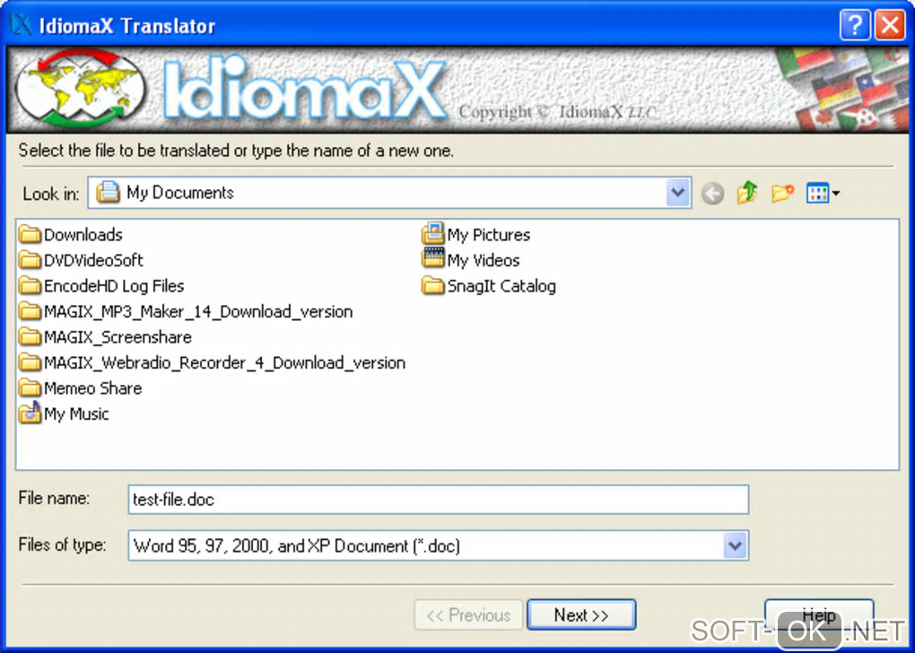
Task: Click the title bar question mark help icon
Action: point(855,26)
